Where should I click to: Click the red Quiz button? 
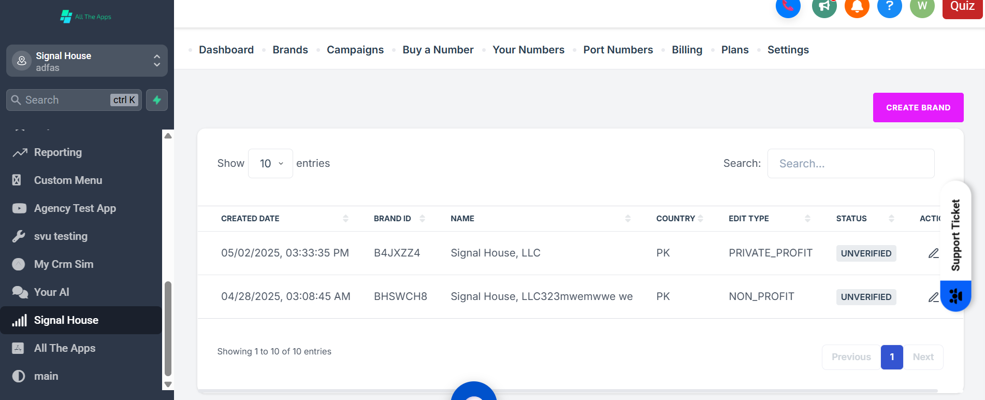[962, 7]
